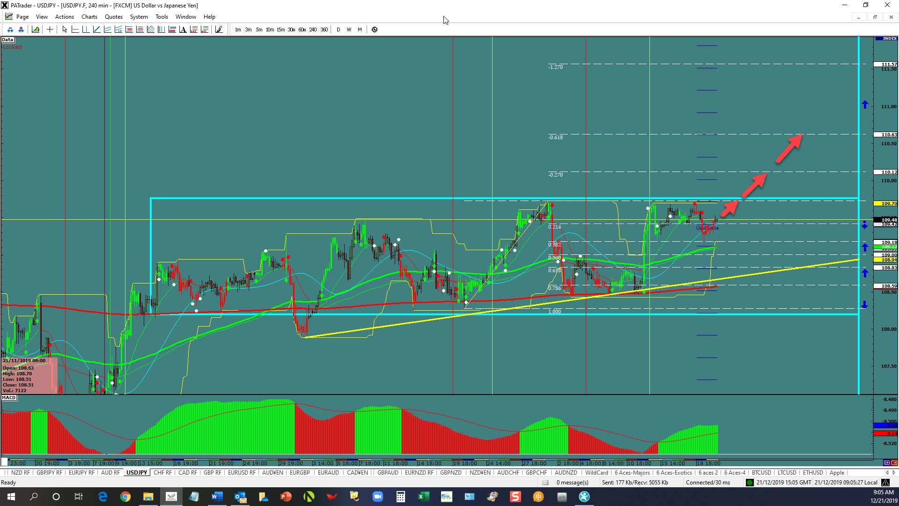Switch chart to 10m timeframe
This screenshot has width=899, height=506.
tap(270, 30)
